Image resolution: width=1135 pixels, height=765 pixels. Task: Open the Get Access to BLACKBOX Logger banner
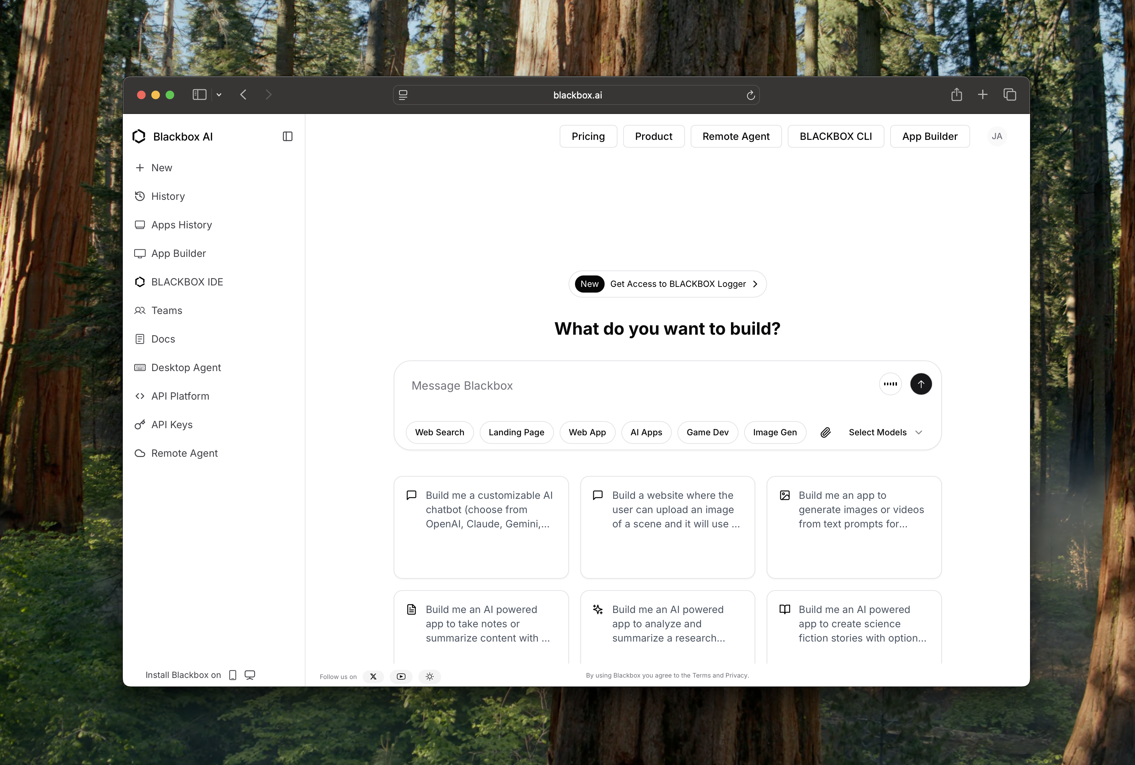[x=667, y=284]
